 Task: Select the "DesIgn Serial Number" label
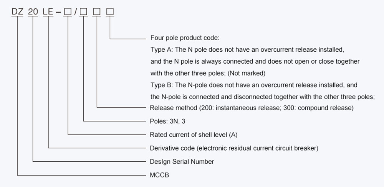(182, 161)
